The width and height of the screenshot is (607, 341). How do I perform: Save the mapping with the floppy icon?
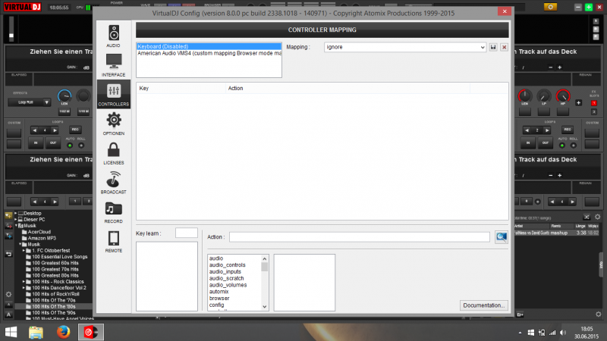pos(492,47)
